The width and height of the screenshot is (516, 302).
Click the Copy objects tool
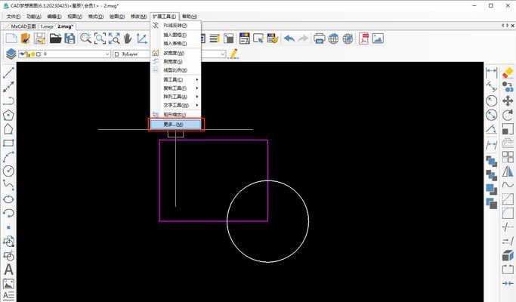(508, 87)
